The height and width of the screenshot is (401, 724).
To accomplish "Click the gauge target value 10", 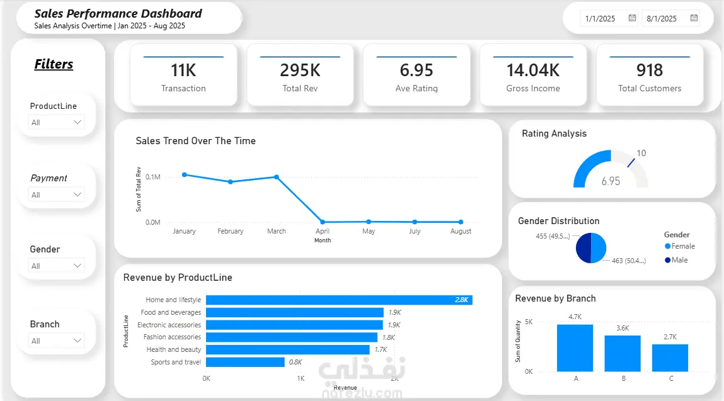I will coord(641,153).
